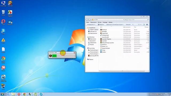Click the Explorer back navigation button
This screenshot has width=171, height=96.
(87, 19)
